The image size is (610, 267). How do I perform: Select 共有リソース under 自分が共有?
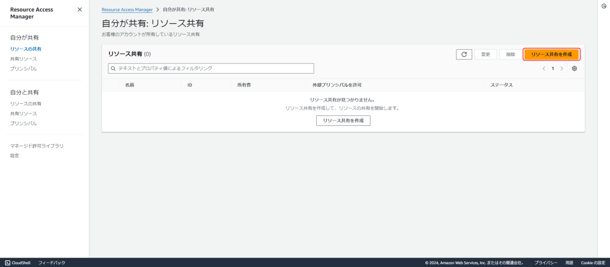23,58
